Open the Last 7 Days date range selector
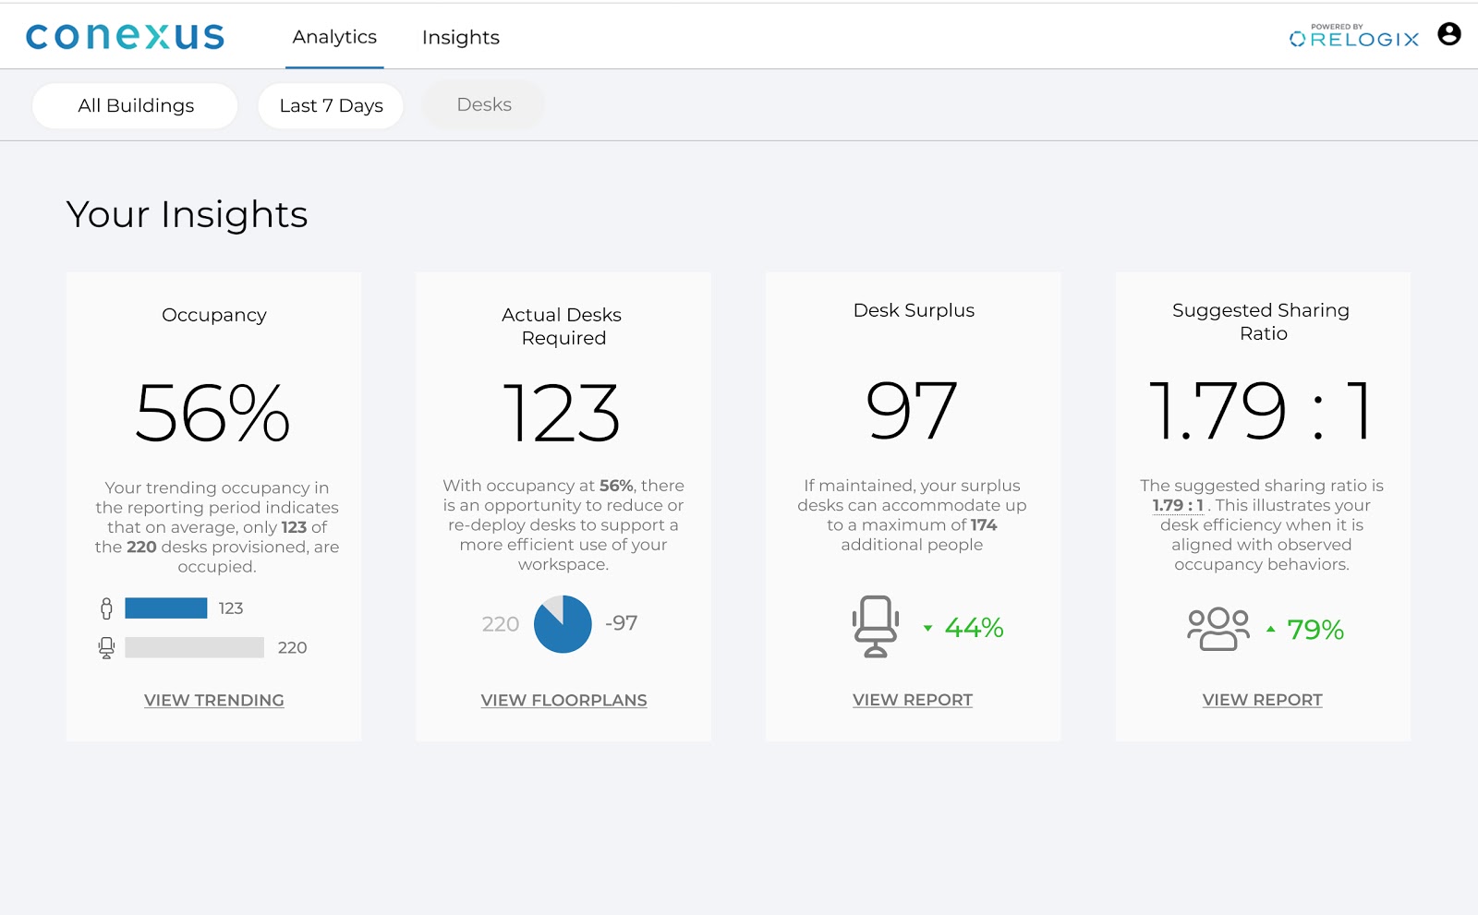Viewport: 1478px width, 915px height. (x=331, y=106)
